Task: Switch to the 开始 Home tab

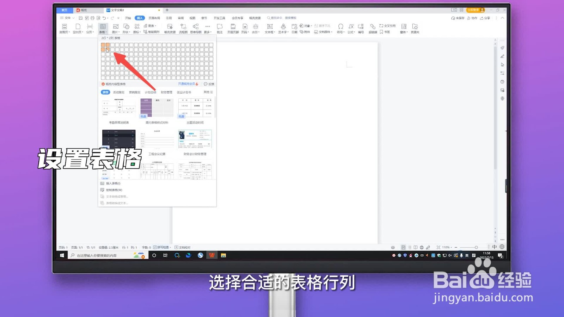Action: [x=128, y=18]
